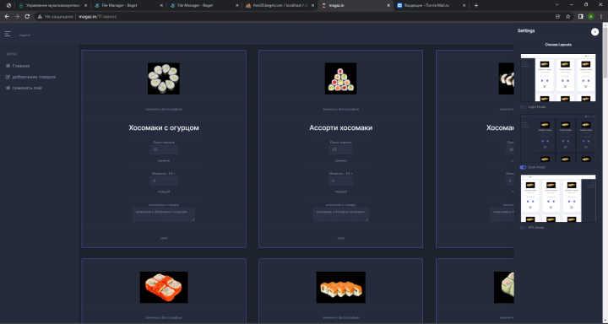This screenshot has width=608, height=324.
Task: Click the Хосомаки с огурцом title
Action: pyautogui.click(x=164, y=128)
